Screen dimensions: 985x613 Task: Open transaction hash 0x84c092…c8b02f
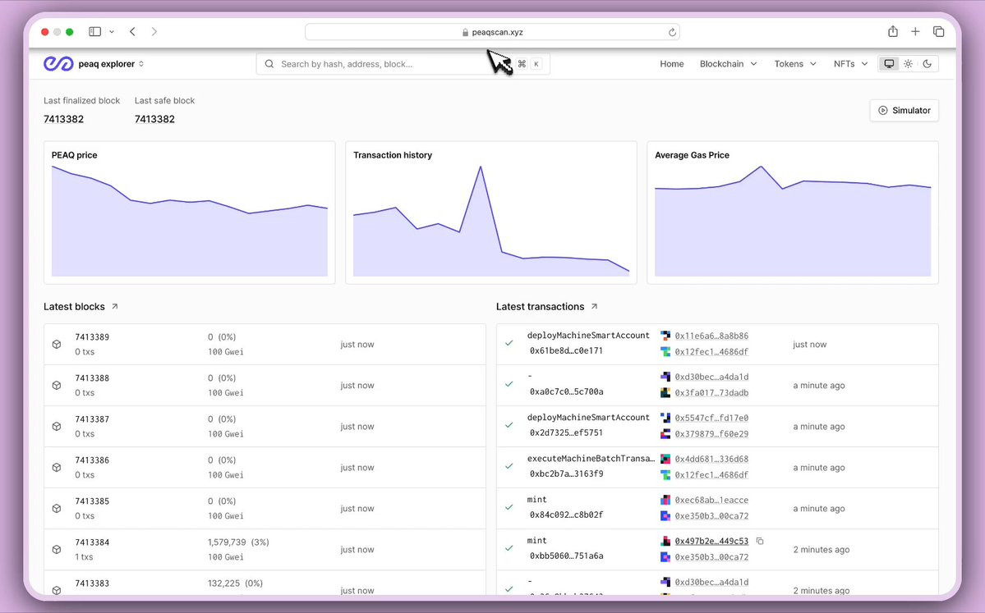click(x=566, y=515)
